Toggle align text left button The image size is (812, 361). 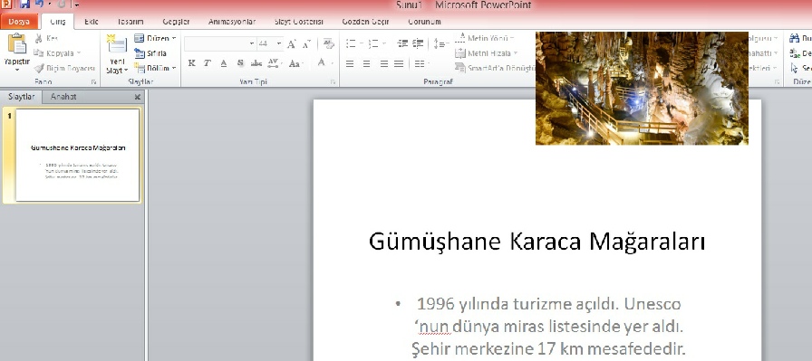coord(350,63)
